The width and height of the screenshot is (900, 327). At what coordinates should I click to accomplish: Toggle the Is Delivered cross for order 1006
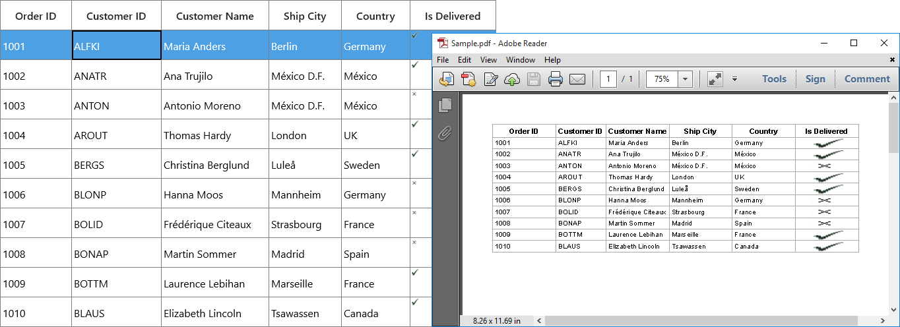tap(414, 183)
